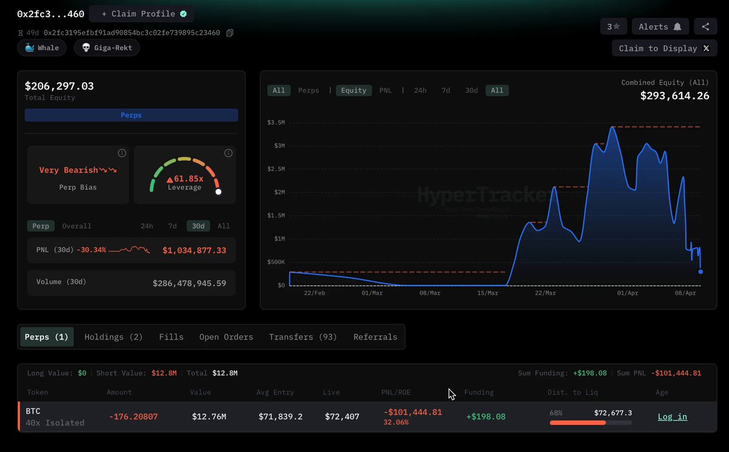This screenshot has width=729, height=452.
Task: Click the share icon button
Action: pyautogui.click(x=705, y=27)
